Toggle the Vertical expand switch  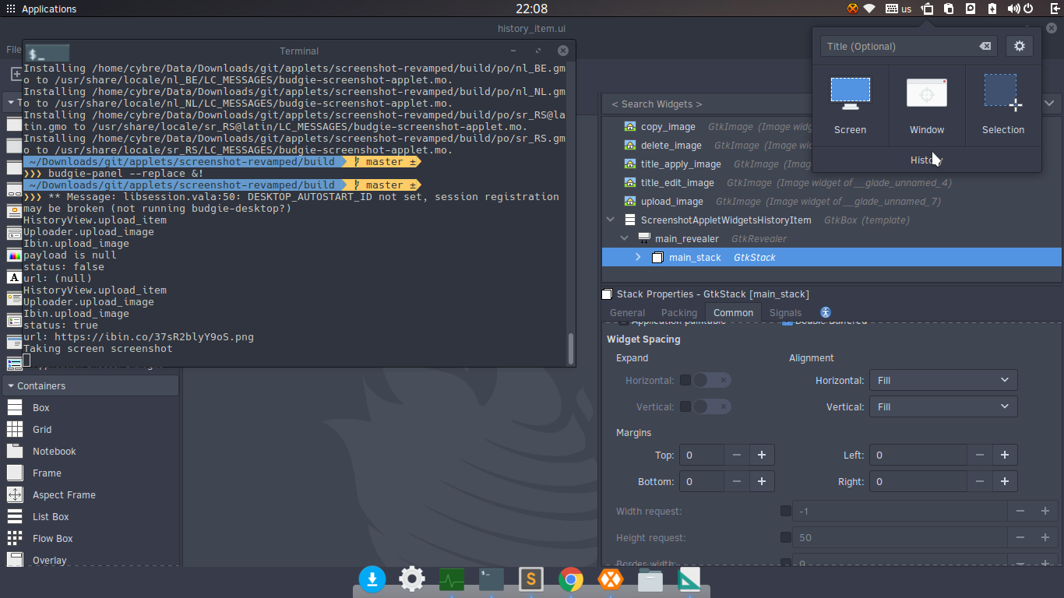[x=712, y=406]
